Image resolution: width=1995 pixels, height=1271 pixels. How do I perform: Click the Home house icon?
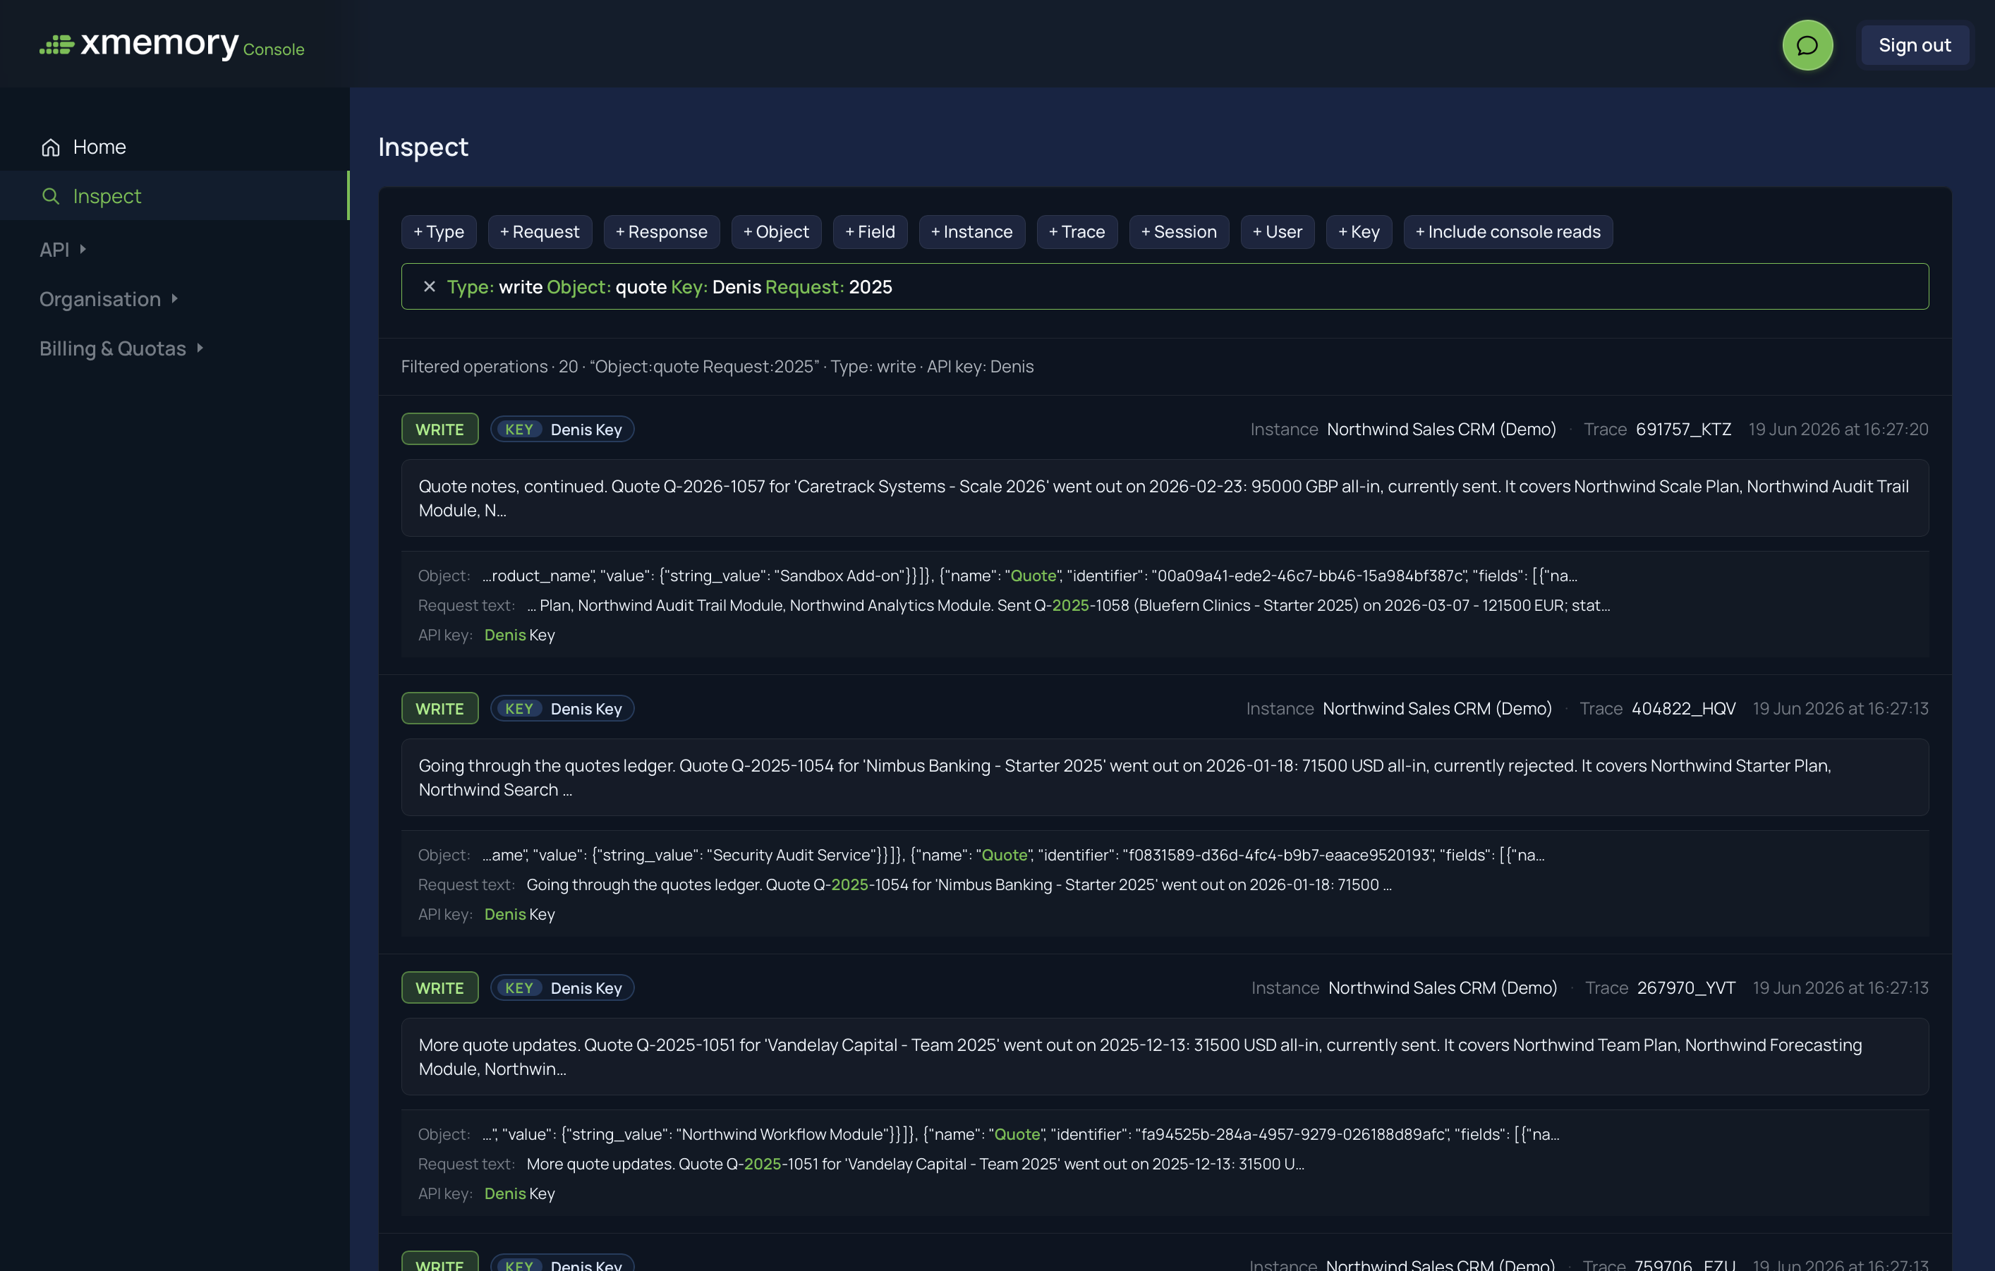tap(51, 147)
